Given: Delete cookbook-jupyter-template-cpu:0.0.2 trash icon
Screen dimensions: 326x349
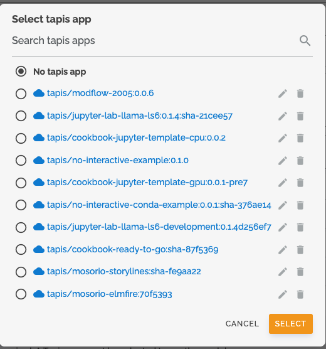Looking at the screenshot, I should pyautogui.click(x=300, y=138).
